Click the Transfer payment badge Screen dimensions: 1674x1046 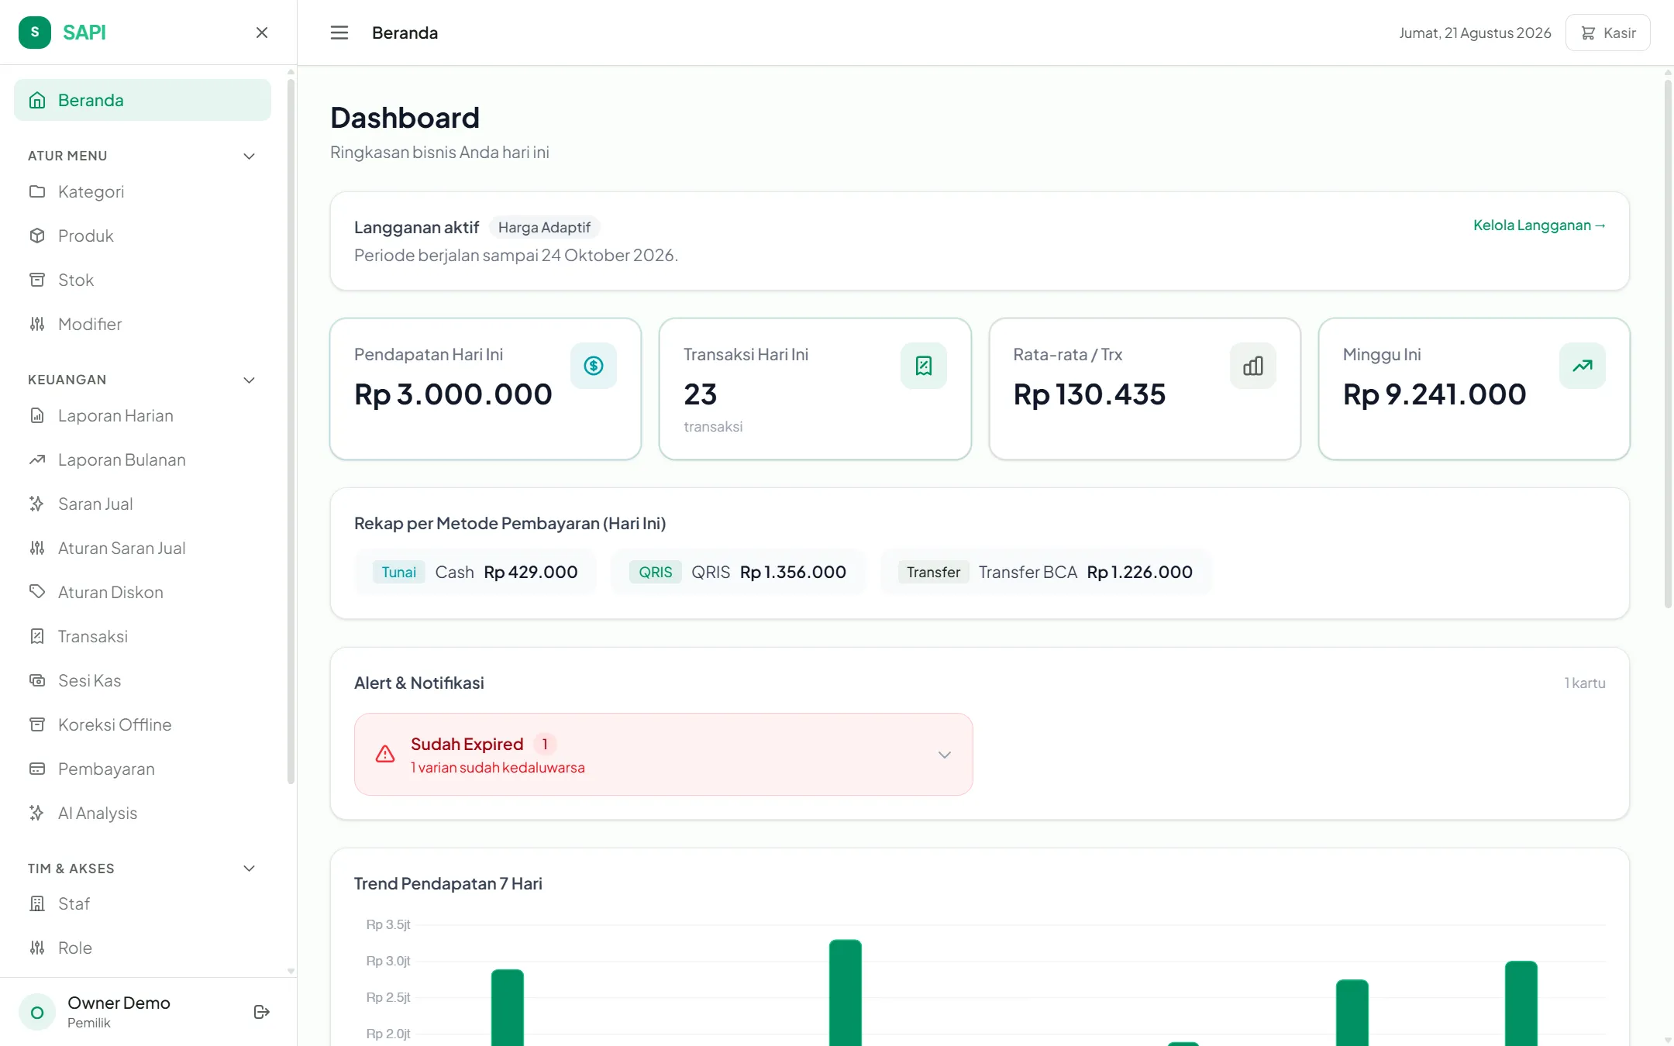[x=933, y=572]
